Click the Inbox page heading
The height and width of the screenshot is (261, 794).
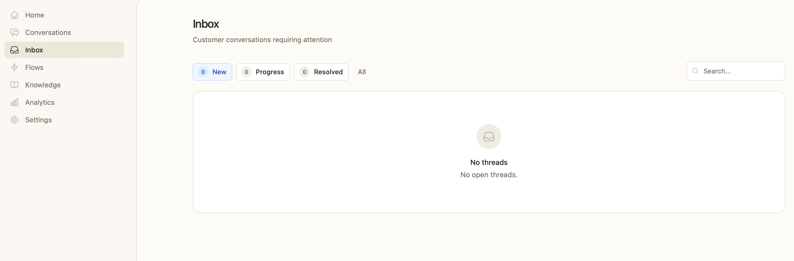point(206,24)
